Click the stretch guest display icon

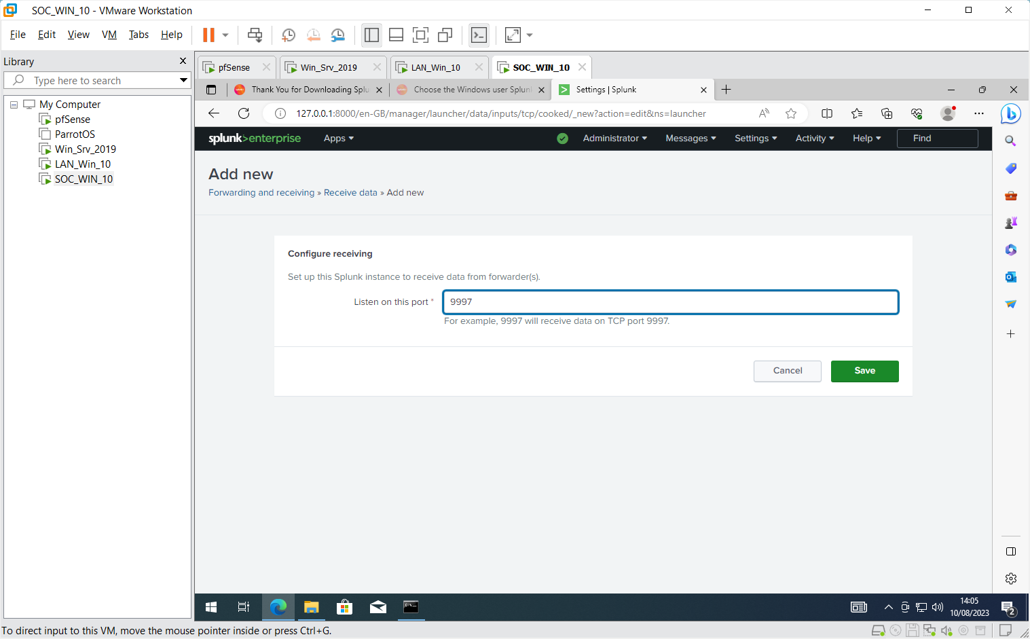(x=513, y=35)
